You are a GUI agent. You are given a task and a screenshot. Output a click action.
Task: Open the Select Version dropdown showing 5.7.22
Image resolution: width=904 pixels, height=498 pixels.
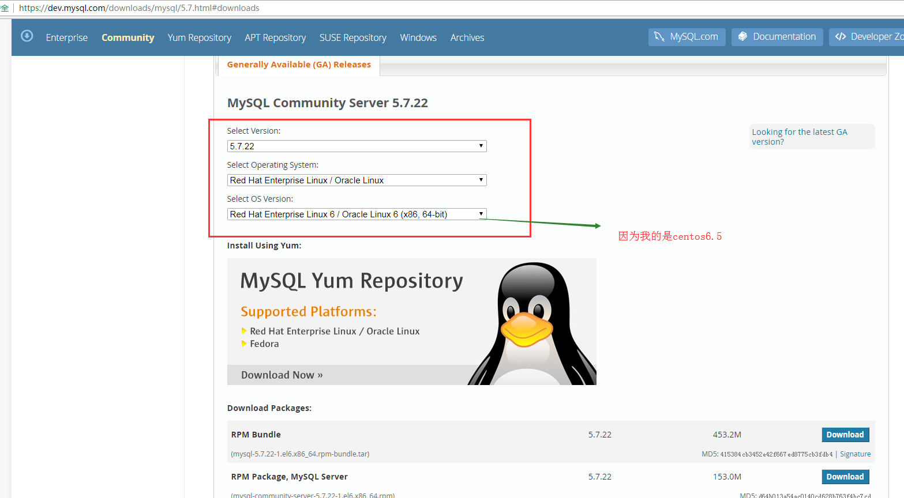(357, 146)
